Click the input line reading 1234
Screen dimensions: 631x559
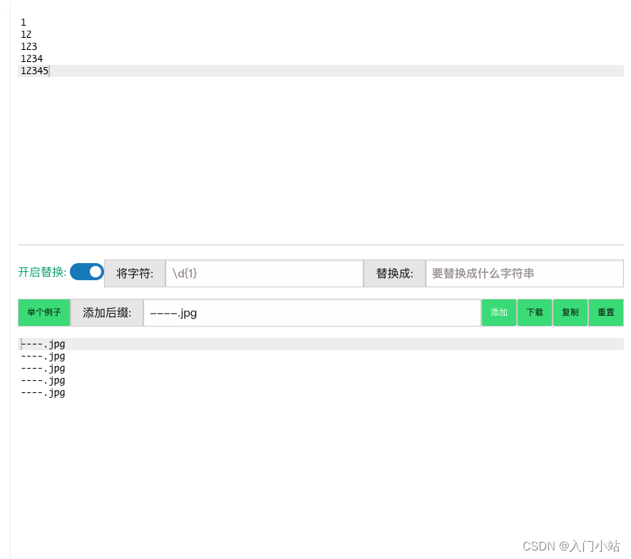click(x=32, y=58)
